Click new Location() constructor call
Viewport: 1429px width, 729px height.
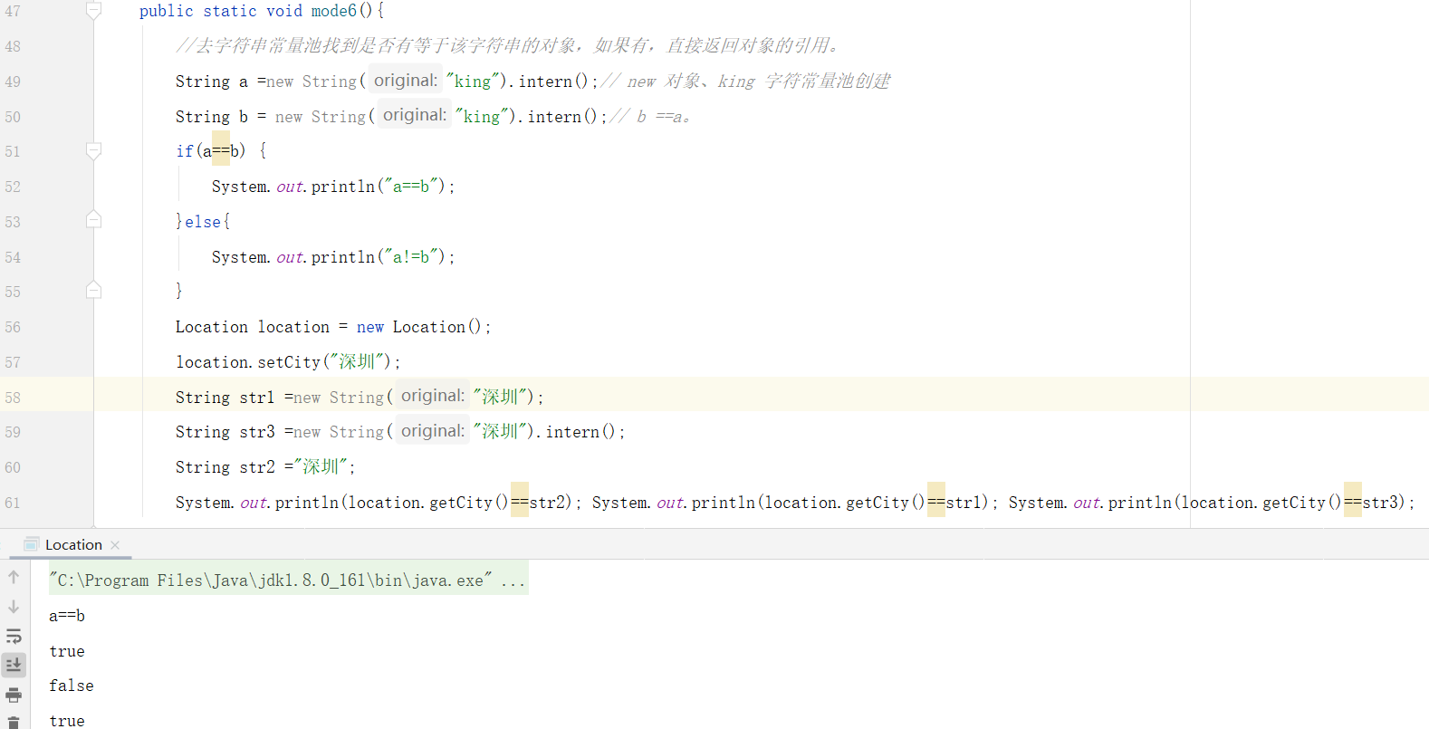tap(419, 326)
